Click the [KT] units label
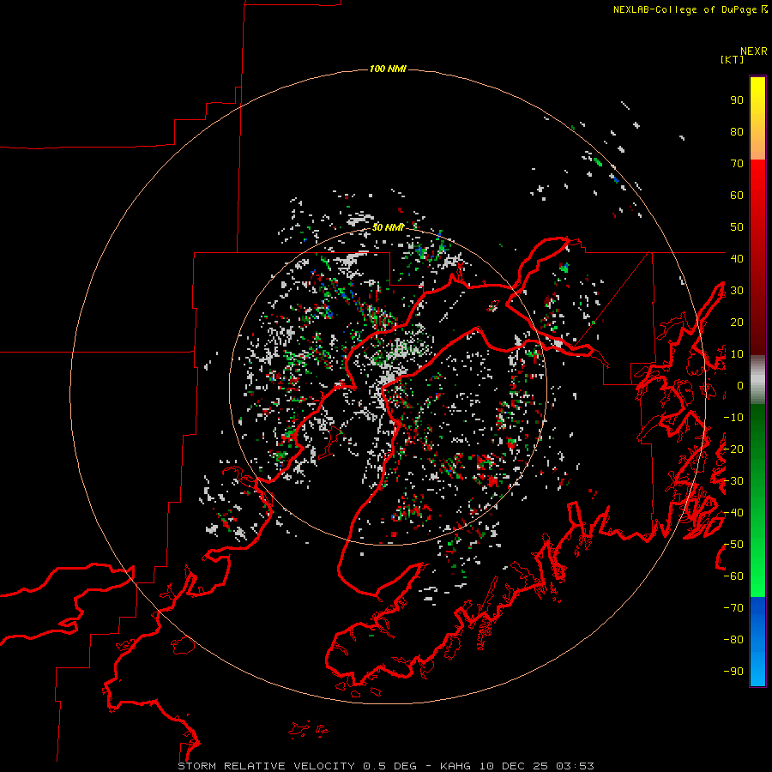This screenshot has width=772, height=772. 732,59
